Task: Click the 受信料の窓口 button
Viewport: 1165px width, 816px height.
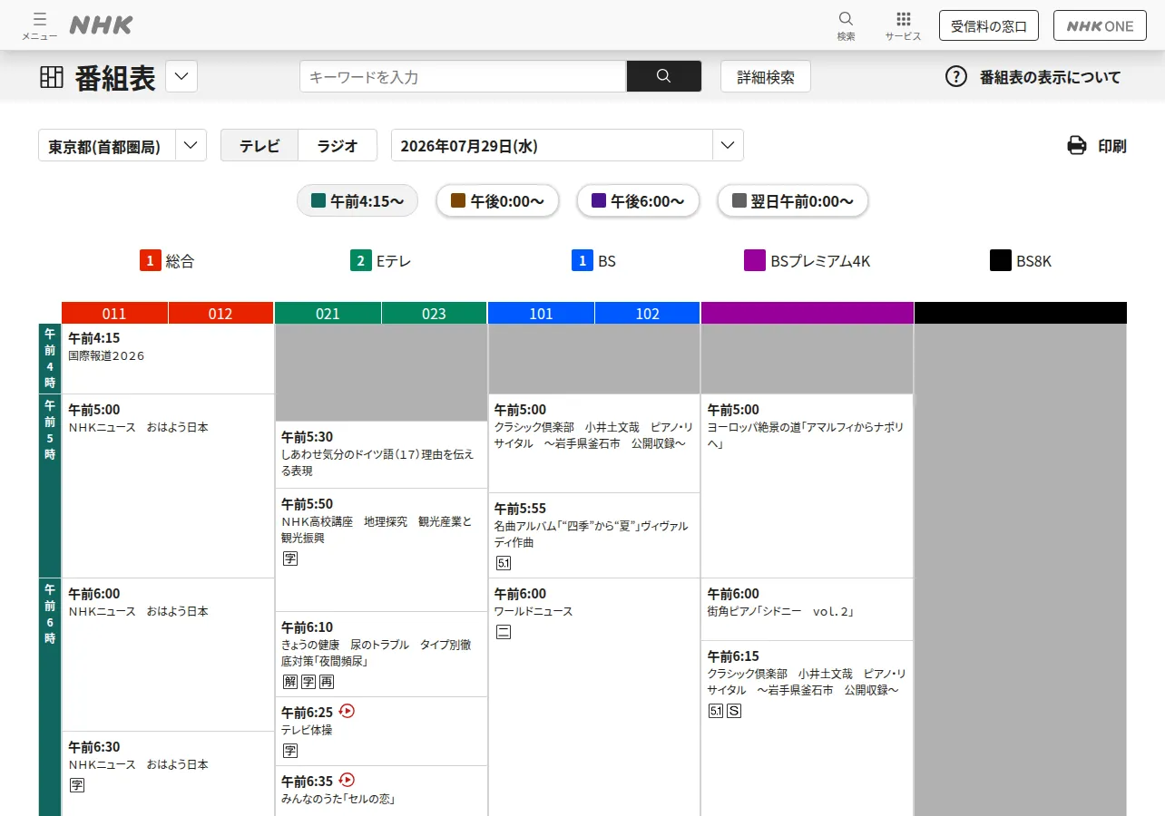Action: coord(989,25)
